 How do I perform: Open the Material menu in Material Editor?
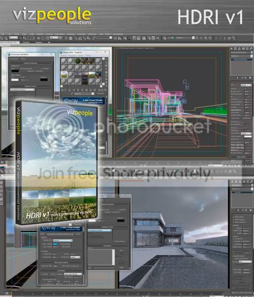pyautogui.click(x=63, y=56)
